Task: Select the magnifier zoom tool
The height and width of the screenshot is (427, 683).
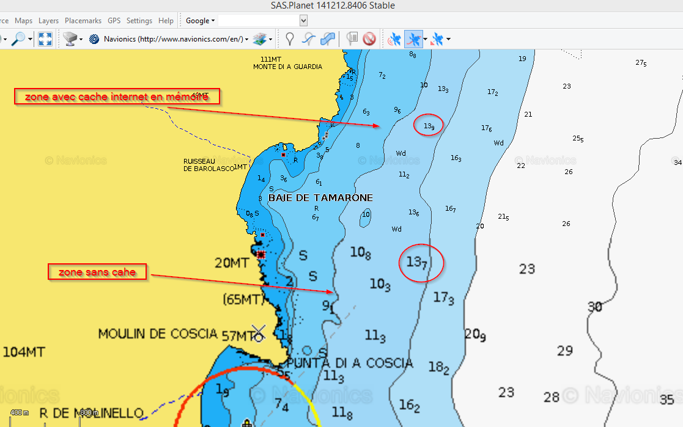Action: 18,38
